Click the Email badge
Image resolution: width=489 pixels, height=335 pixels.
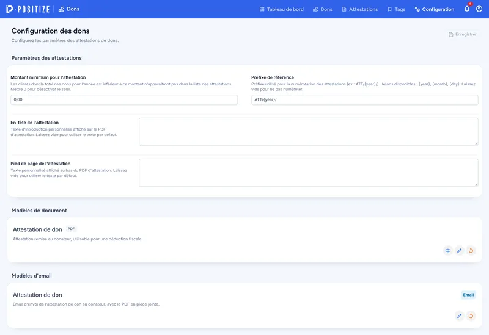(468, 295)
